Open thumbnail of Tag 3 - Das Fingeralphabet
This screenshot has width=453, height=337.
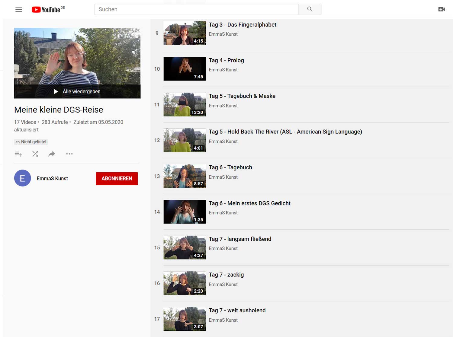click(x=185, y=33)
